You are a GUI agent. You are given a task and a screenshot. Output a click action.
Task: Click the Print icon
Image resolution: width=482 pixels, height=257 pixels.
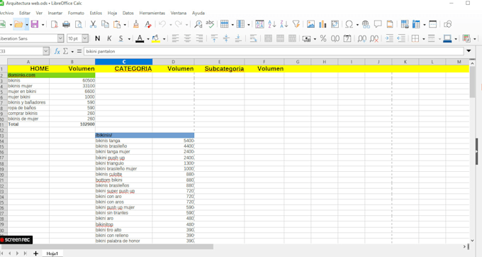[x=66, y=24]
